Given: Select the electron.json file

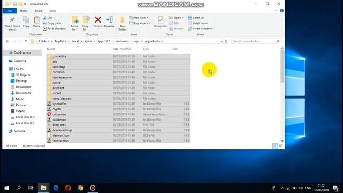Looking at the screenshot, I should tap(118, 135).
